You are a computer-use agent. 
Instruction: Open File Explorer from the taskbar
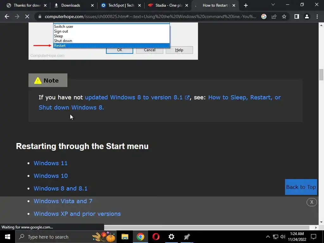[x=125, y=237]
